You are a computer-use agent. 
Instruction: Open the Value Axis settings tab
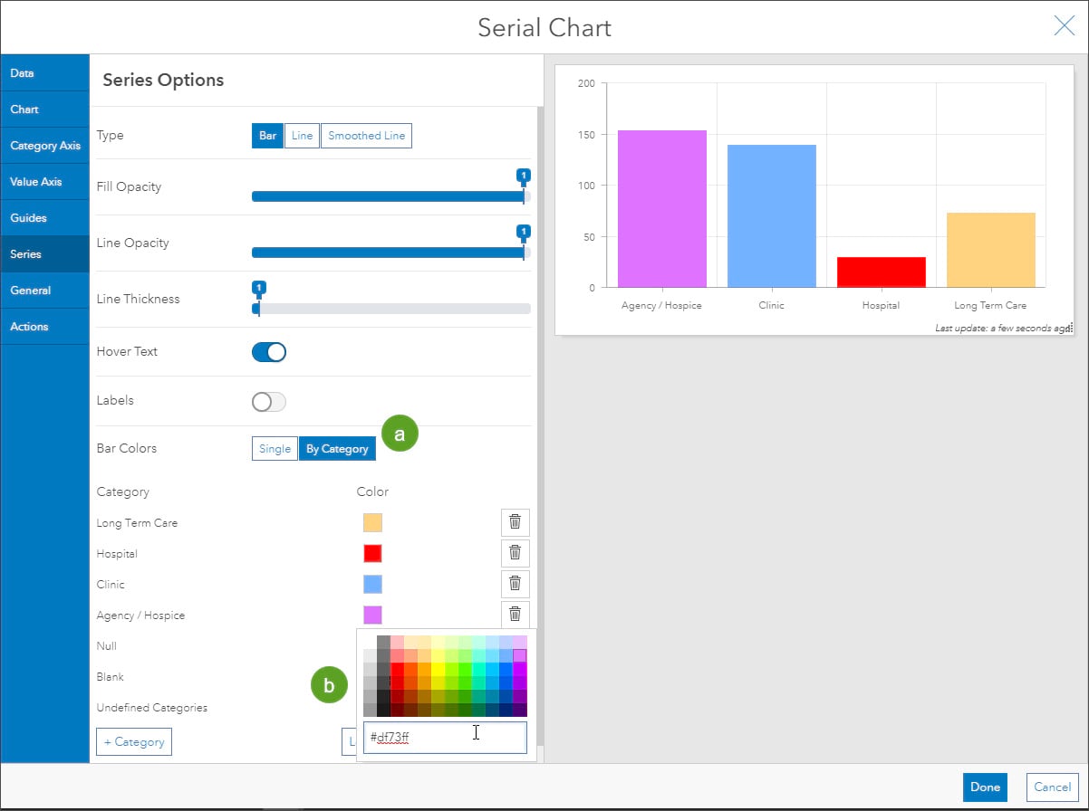tap(44, 181)
